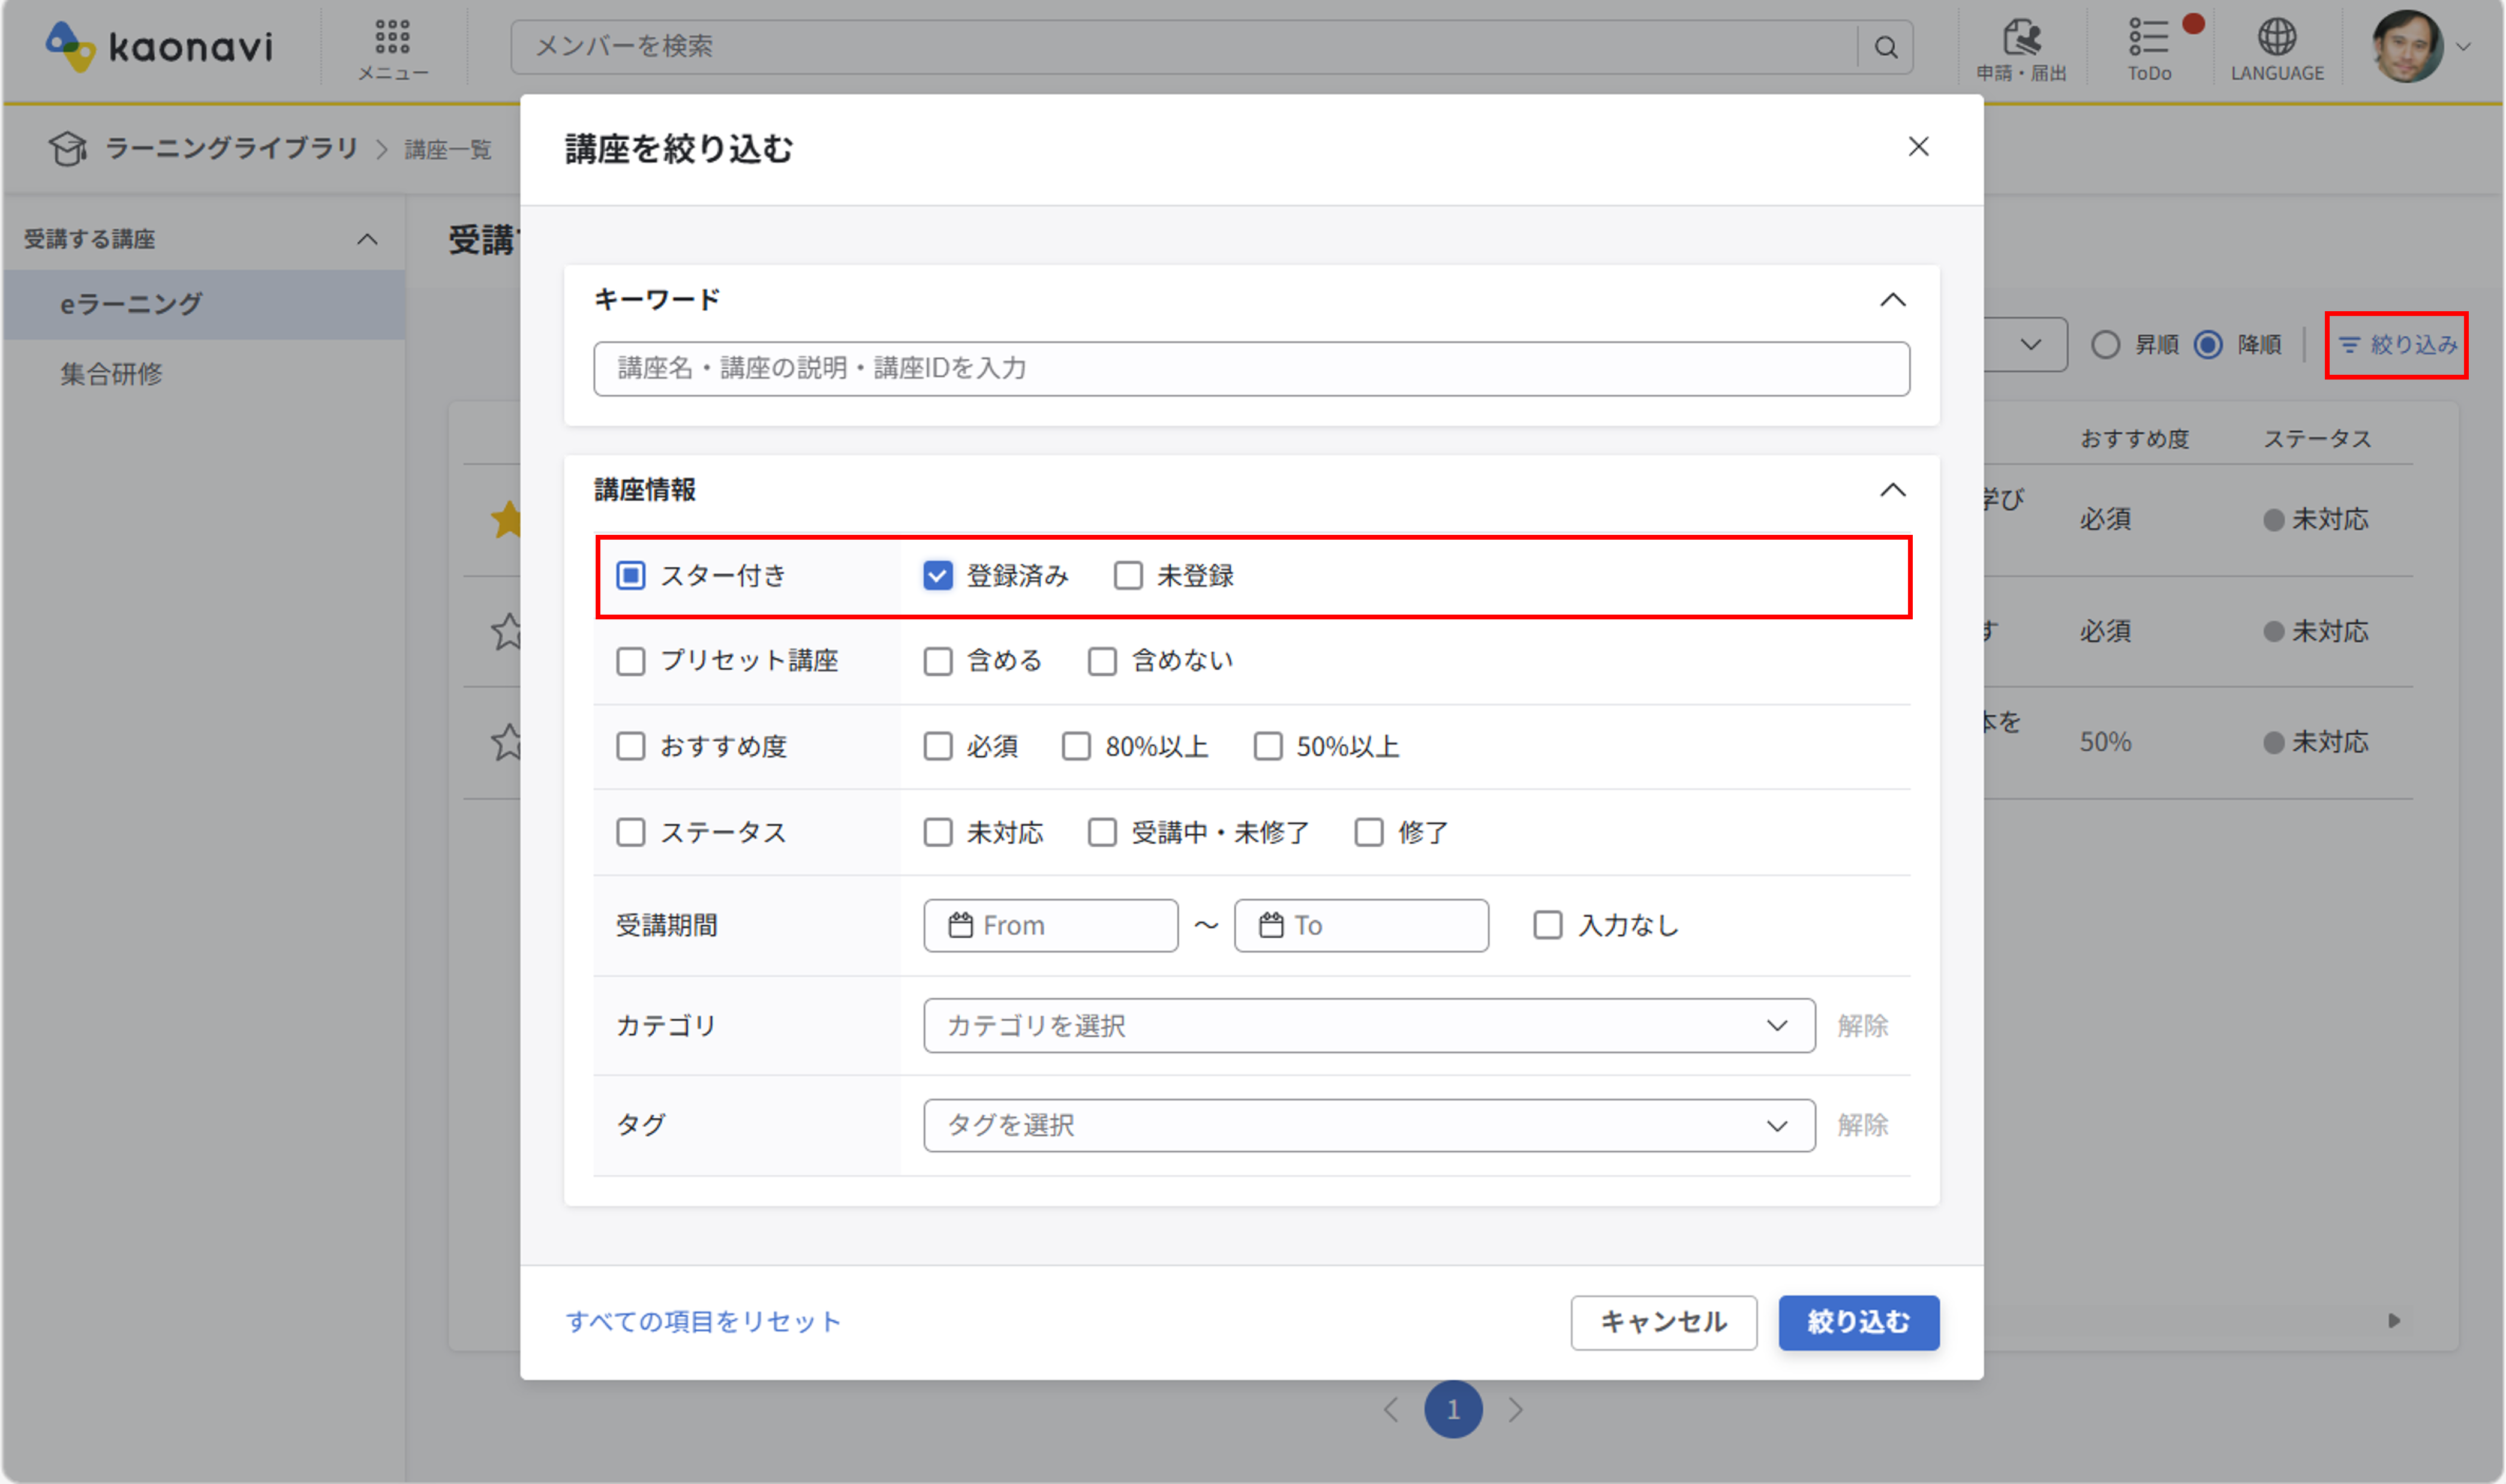Open the sort order dropdown behind dialog
The height and width of the screenshot is (1484, 2506).
point(2030,345)
